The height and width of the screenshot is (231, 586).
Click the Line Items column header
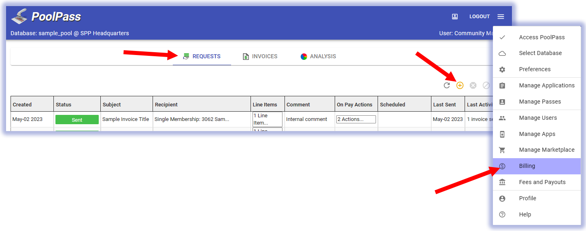(x=268, y=104)
